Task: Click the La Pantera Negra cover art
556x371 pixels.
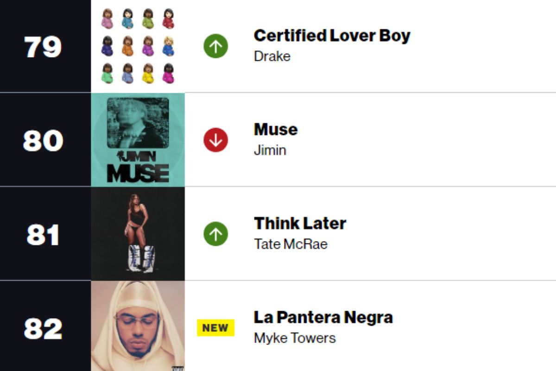Action: tap(138, 326)
